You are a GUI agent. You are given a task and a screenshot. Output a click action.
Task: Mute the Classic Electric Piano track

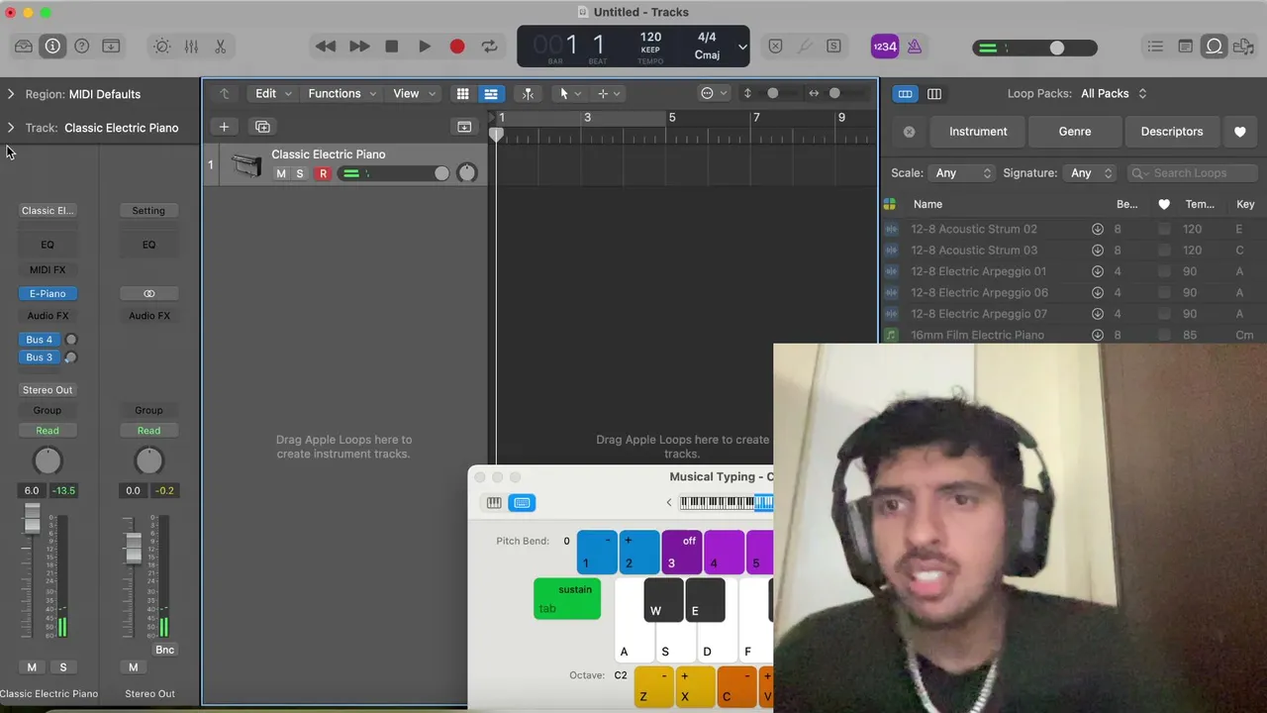tap(281, 174)
